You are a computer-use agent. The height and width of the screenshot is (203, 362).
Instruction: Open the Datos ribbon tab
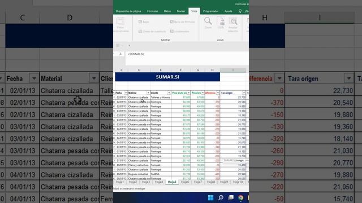[x=167, y=11]
